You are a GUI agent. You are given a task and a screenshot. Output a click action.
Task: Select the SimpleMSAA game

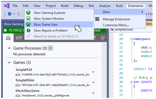(x=25, y=80)
